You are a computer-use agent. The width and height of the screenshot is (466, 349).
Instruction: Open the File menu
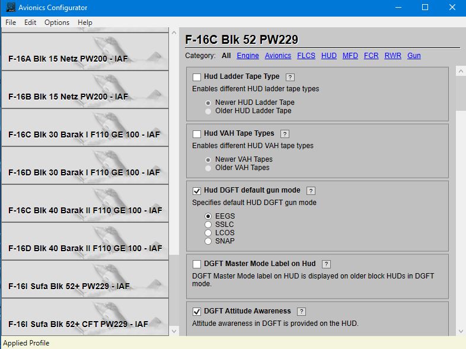(11, 23)
